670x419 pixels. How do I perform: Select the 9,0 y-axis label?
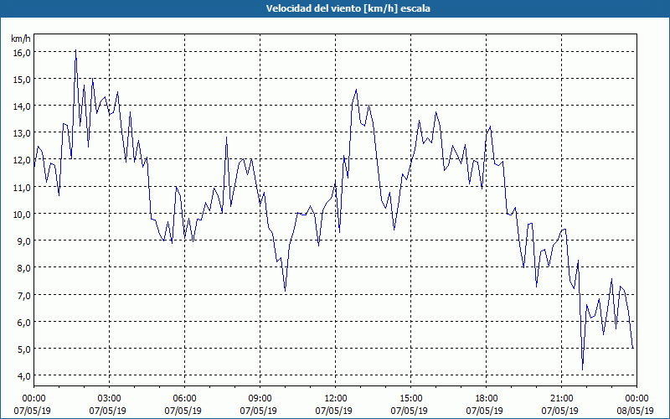click(x=24, y=241)
